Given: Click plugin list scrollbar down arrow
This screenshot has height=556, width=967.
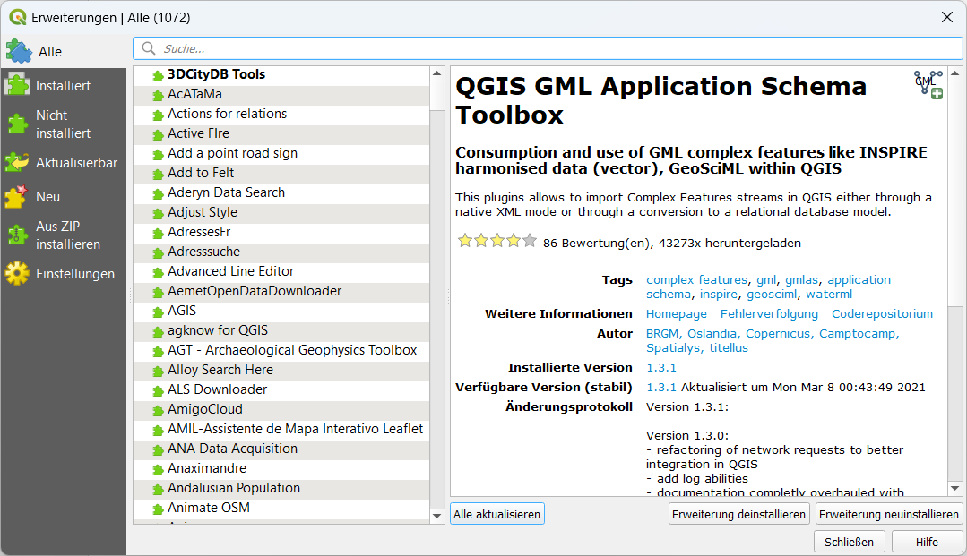Looking at the screenshot, I should [436, 516].
